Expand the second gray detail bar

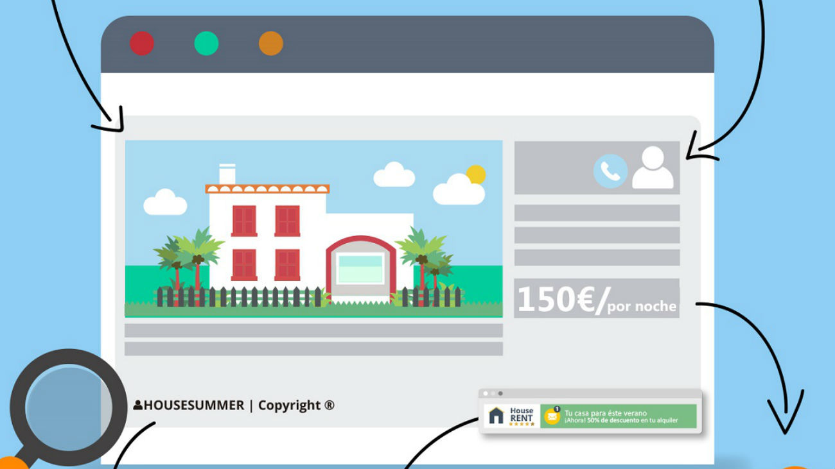596,234
